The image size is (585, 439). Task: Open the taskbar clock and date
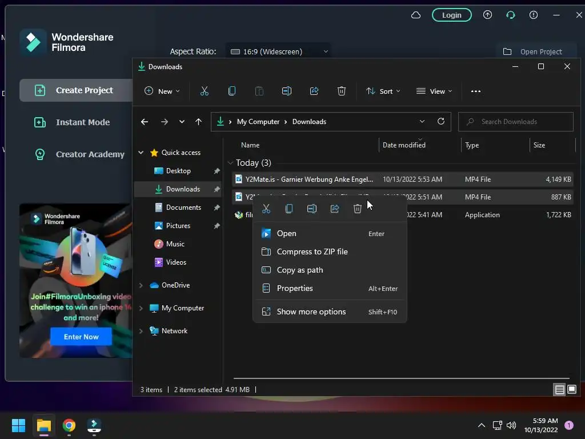click(x=540, y=425)
